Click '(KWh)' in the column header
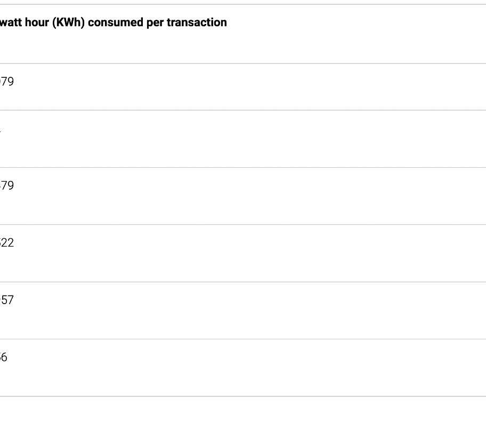The width and height of the screenshot is (486, 448). tap(69, 22)
